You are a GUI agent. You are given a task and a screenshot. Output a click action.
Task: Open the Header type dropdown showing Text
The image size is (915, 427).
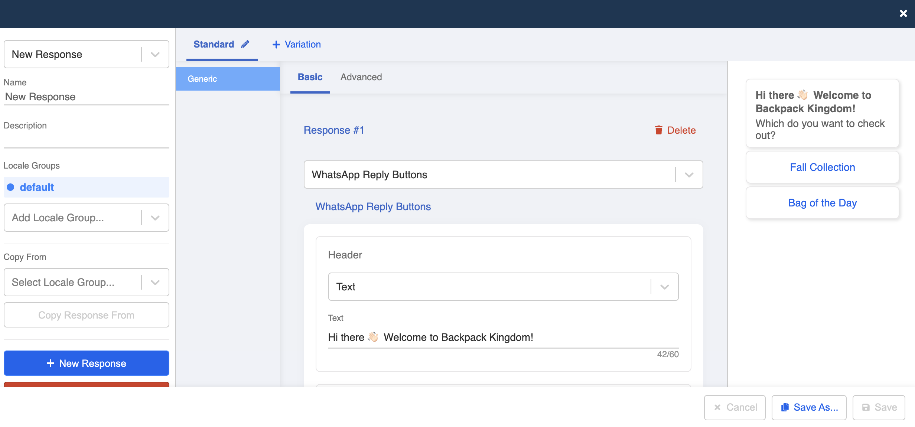tap(664, 286)
